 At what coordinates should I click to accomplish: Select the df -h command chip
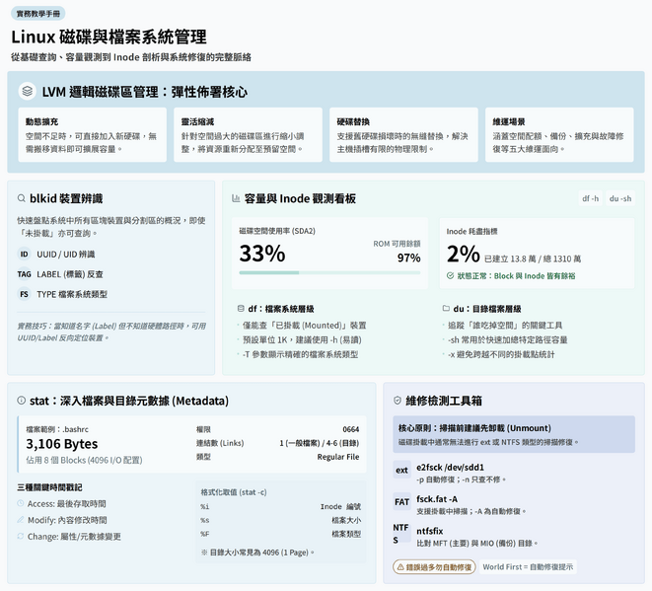(591, 198)
